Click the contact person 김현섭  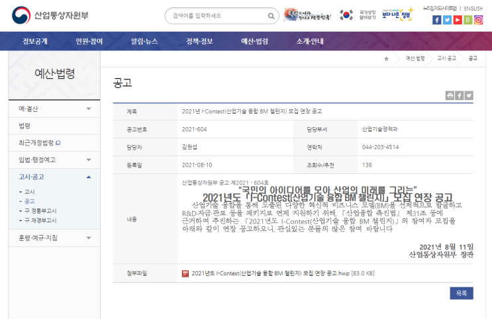pos(189,147)
